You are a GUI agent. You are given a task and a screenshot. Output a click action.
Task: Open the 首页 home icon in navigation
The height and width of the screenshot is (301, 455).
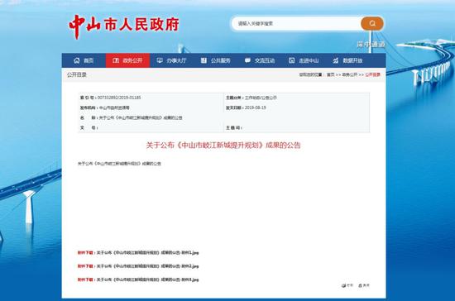click(x=77, y=60)
